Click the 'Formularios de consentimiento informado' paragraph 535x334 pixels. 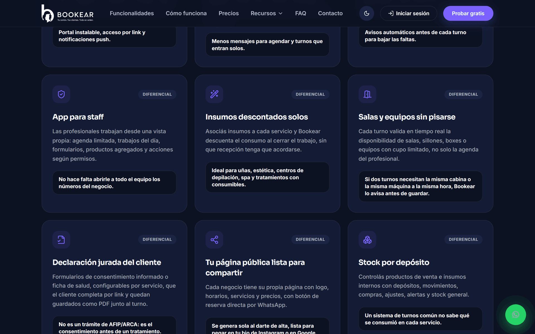click(114, 290)
